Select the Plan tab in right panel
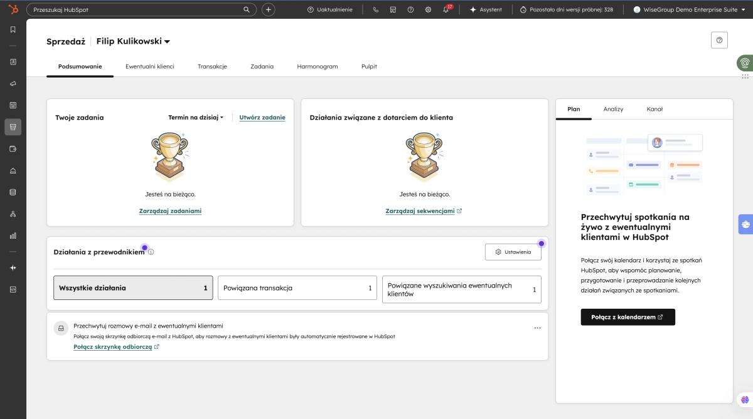 [574, 109]
